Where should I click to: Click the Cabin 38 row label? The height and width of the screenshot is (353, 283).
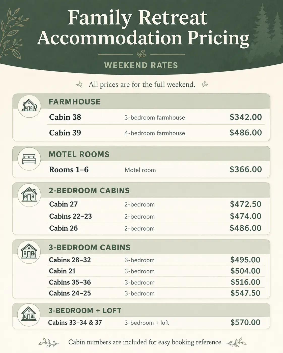pyautogui.click(x=65, y=117)
